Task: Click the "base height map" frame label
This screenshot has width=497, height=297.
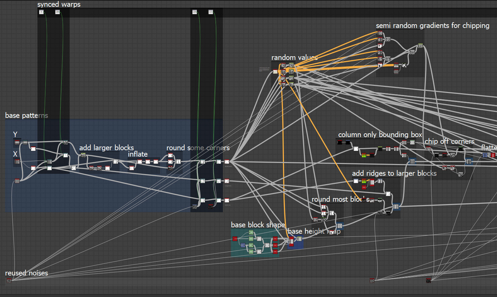Action: pos(314,231)
